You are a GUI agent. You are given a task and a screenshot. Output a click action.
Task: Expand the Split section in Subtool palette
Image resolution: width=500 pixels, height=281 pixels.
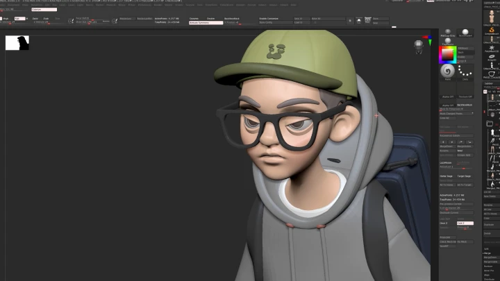pos(487,247)
